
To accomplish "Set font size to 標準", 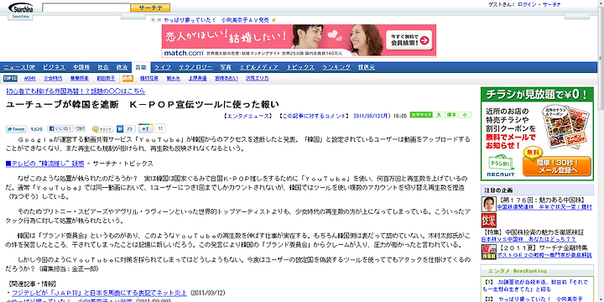I will [451, 115].
